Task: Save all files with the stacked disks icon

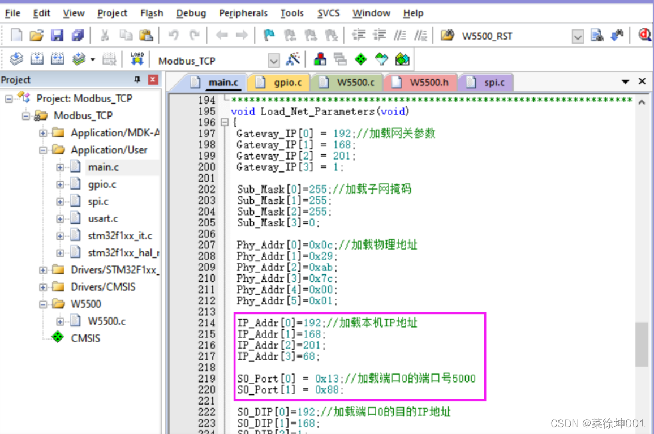Action: pos(78,36)
